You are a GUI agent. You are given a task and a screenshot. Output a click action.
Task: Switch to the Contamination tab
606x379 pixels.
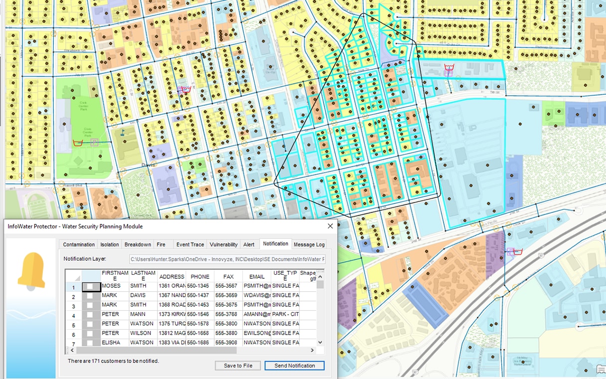(78, 244)
